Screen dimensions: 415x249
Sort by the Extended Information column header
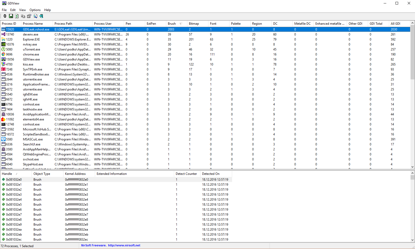click(134, 174)
